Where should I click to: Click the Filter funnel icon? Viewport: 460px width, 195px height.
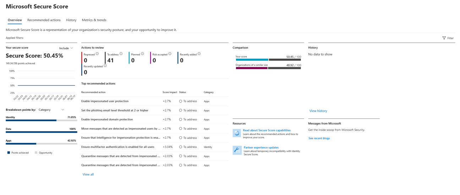click(444, 38)
